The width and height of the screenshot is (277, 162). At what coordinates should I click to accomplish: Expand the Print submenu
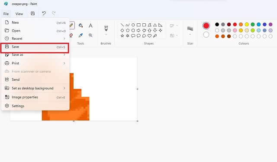coord(64,63)
